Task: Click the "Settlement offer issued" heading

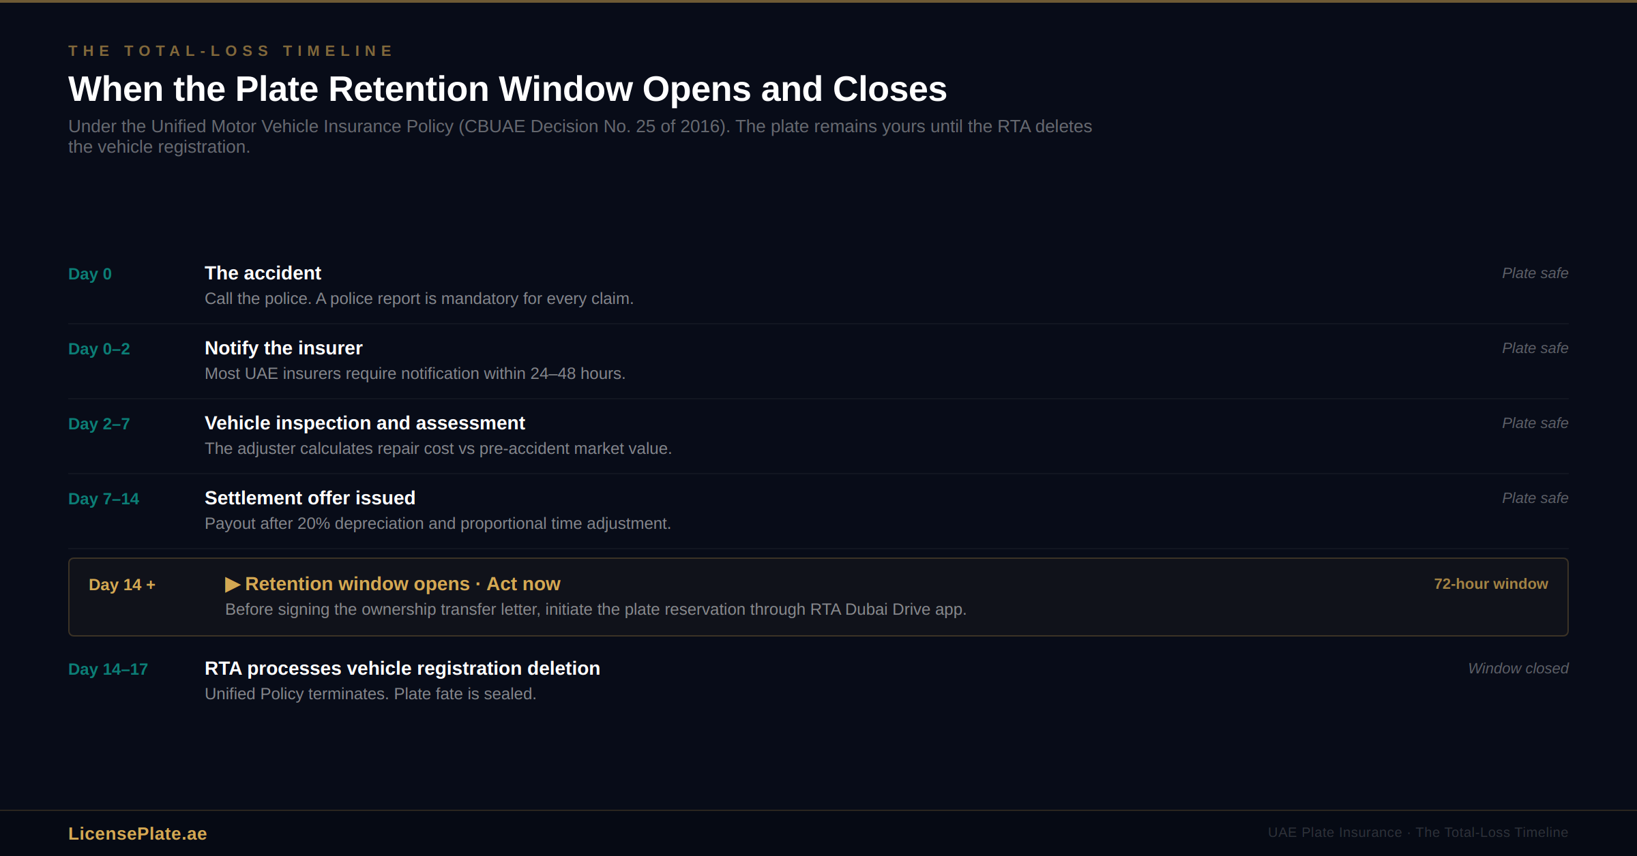Action: point(310,498)
